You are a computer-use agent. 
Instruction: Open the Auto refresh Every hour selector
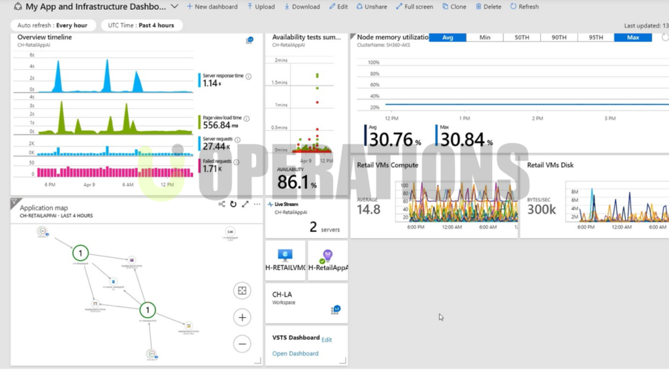click(52, 25)
